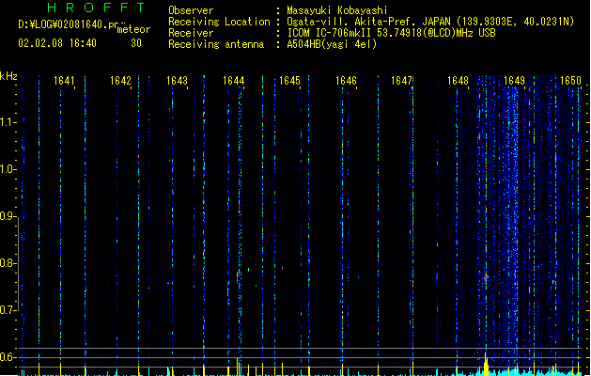Jump to time marker 1648
This screenshot has height=376, width=591.
[458, 81]
